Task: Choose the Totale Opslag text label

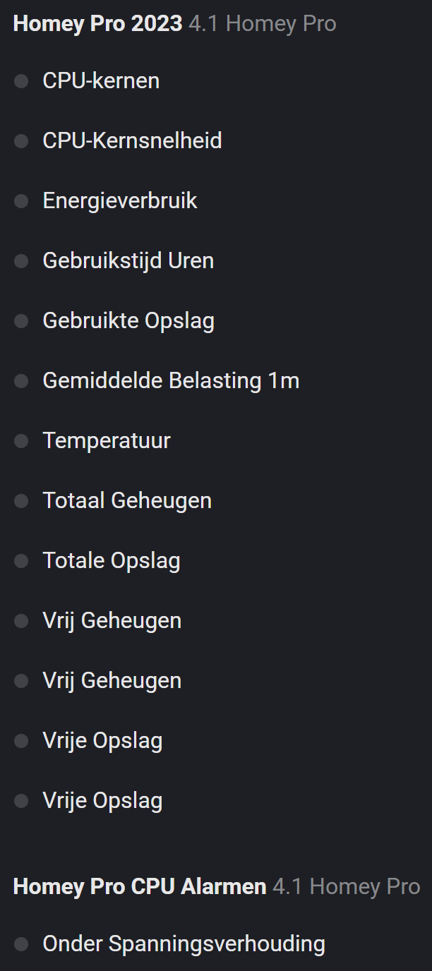Action: point(112,561)
